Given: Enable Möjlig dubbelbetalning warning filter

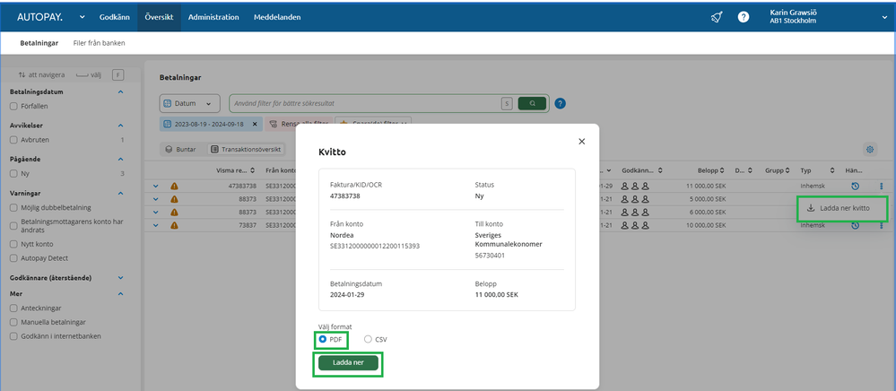Looking at the screenshot, I should 13,207.
